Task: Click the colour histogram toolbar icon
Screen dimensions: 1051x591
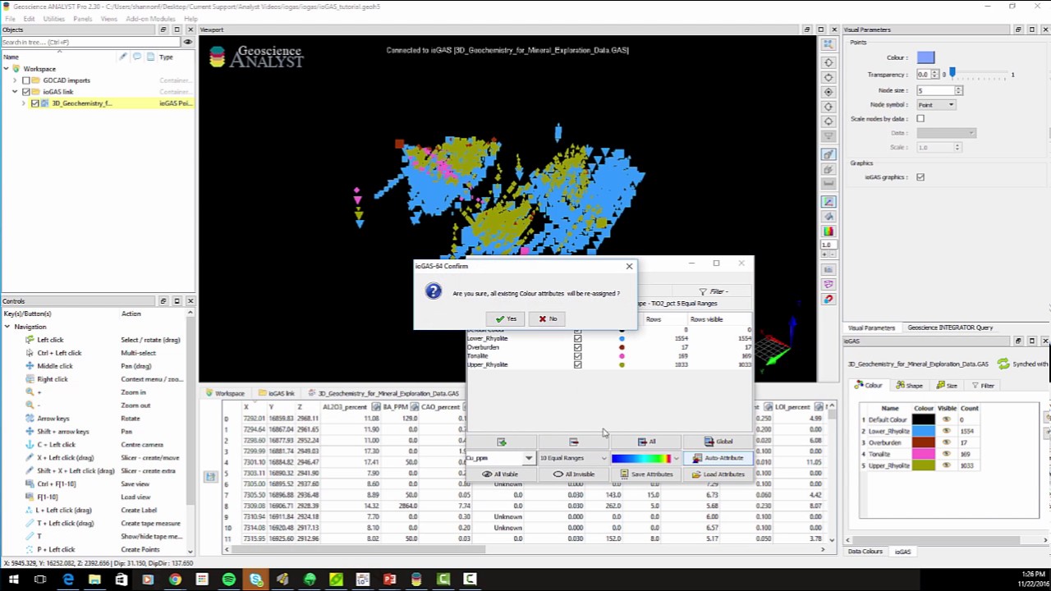Action: pos(828,231)
